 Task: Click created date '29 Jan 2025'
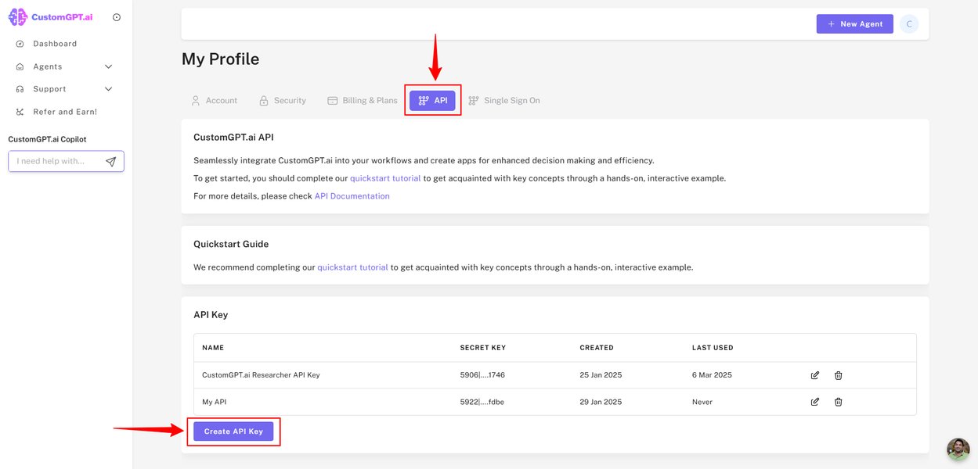(x=601, y=402)
